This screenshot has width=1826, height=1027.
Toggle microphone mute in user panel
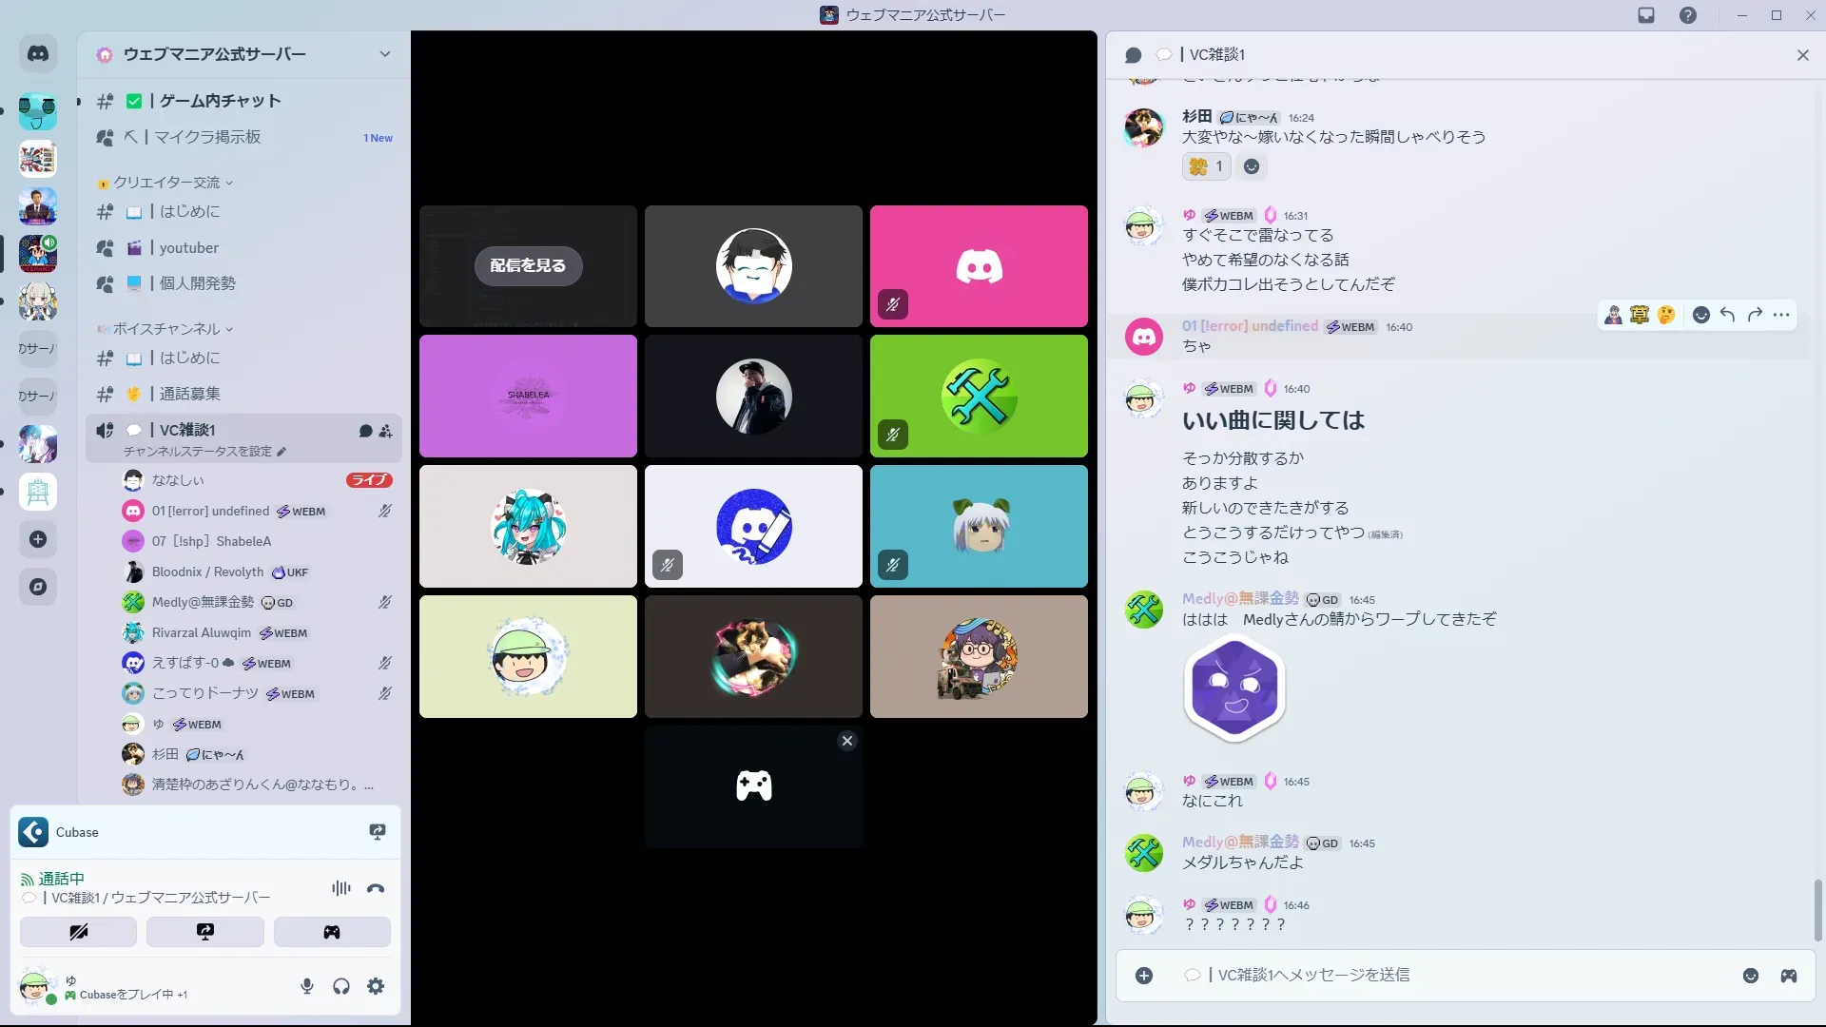[306, 986]
